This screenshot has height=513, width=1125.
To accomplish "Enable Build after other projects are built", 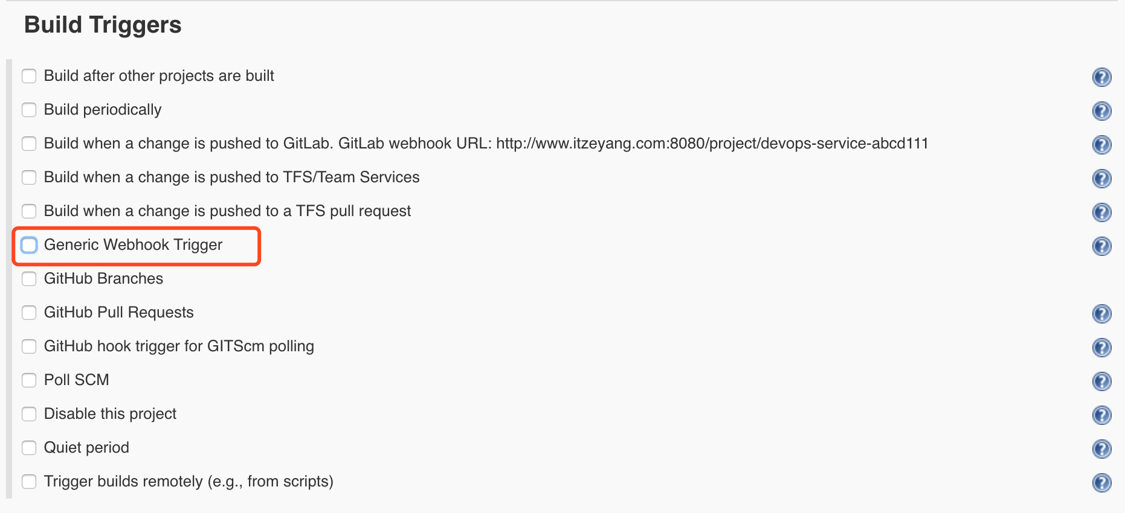I will [29, 76].
